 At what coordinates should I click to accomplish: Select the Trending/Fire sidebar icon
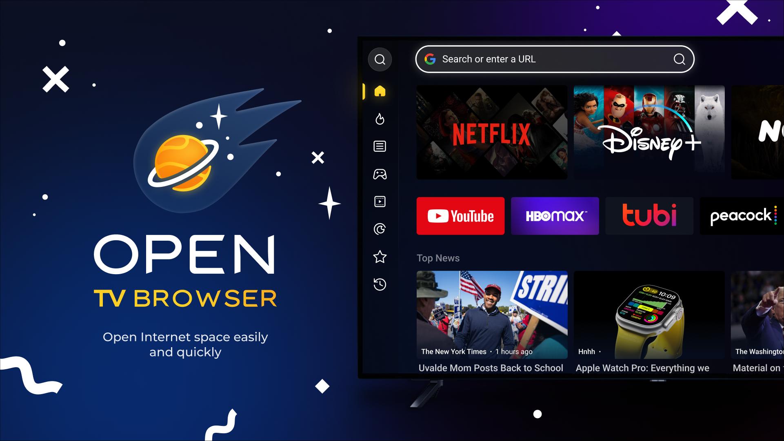coord(380,119)
